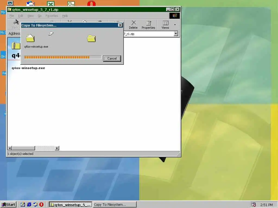278x208 pixels.
Task: Open Properties from the toolbar
Action: 149,25
